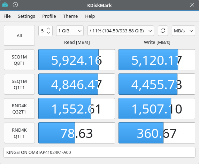199x164 pixels.
Task: Click the KDiskMark speedometer app icon
Action: coord(5,5)
